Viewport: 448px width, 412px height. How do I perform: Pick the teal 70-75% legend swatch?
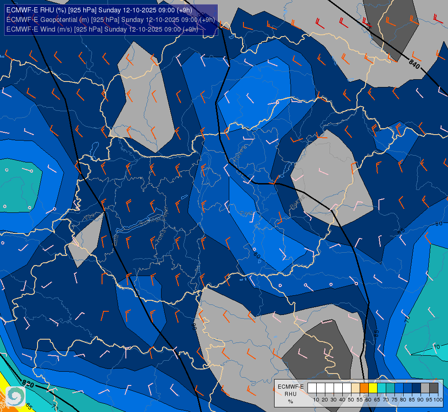[x=390, y=388]
